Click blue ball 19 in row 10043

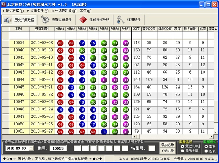pos(93,73)
